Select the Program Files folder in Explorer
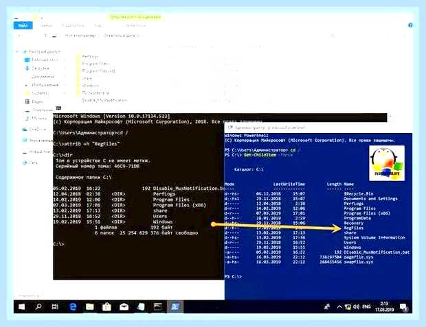 tap(96, 64)
